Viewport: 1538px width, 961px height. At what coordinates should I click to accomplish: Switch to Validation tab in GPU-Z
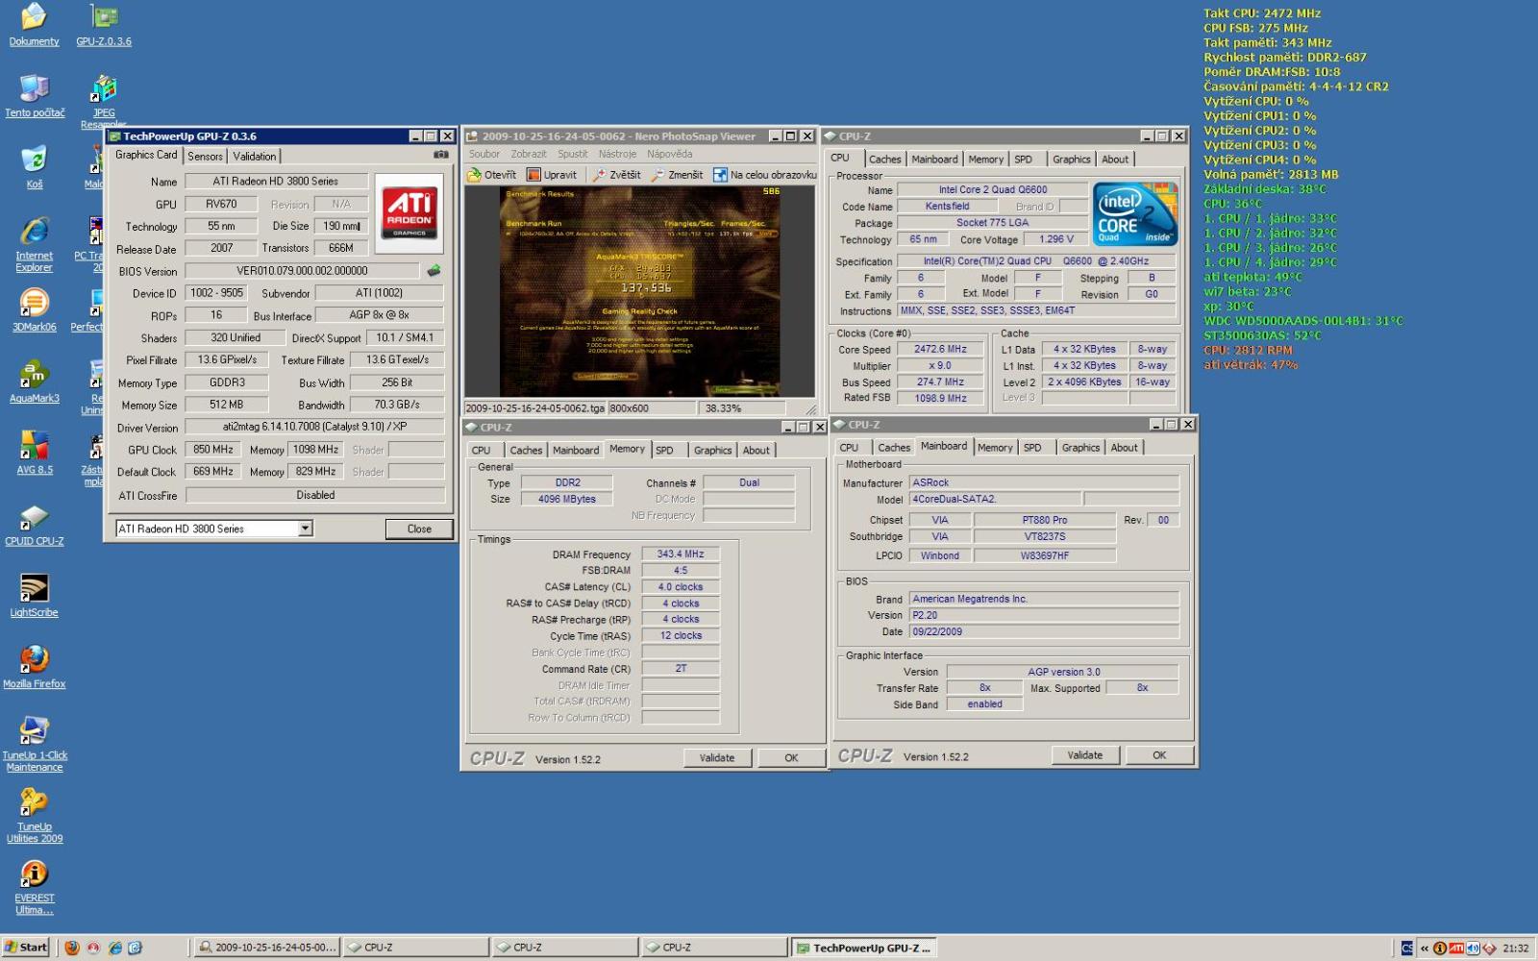point(254,156)
